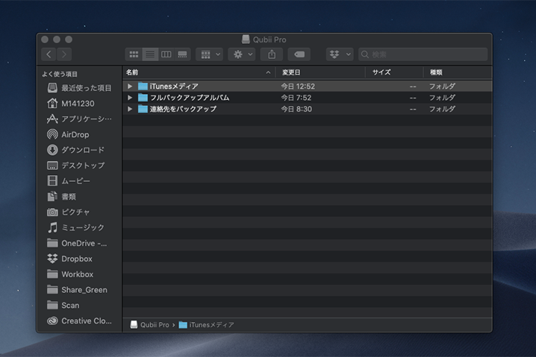536x357 pixels.
Task: Open the group-by arrangement dropdown
Action: 210,54
